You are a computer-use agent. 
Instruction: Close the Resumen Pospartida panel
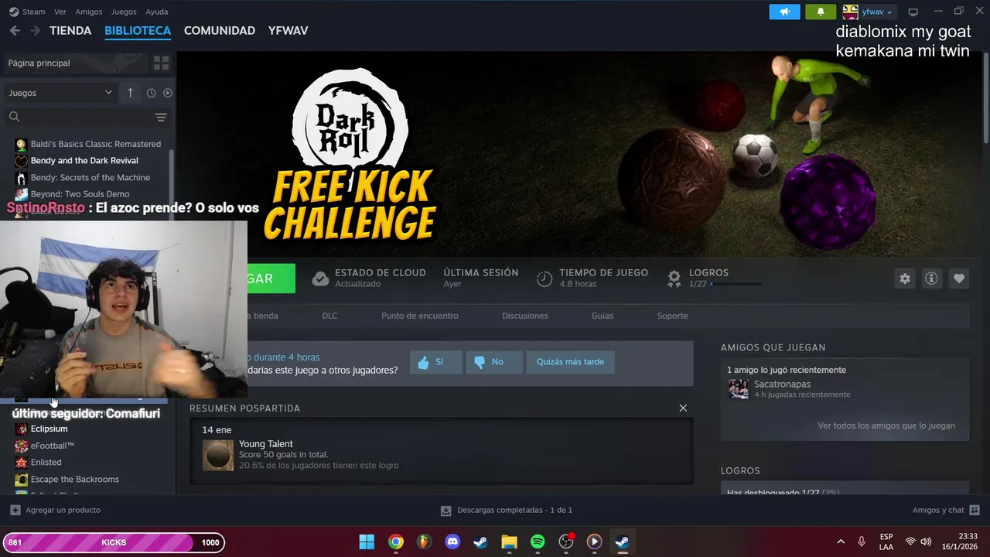683,408
